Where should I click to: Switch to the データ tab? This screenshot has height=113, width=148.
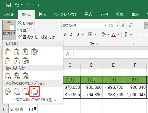pos(104,14)
